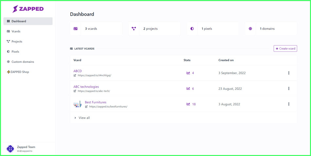Viewport: 311px width, 156px height.
Task: Click the Zapped Team avatar
Action: click(x=10, y=149)
